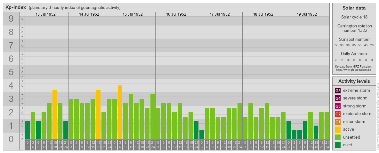Click the large 4 on the Kp scale
Image resolution: width=379 pixels, height=153 pixels.
(x=11, y=85)
